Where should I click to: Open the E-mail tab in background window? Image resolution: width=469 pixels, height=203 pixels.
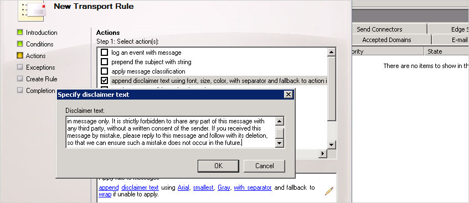click(x=451, y=40)
